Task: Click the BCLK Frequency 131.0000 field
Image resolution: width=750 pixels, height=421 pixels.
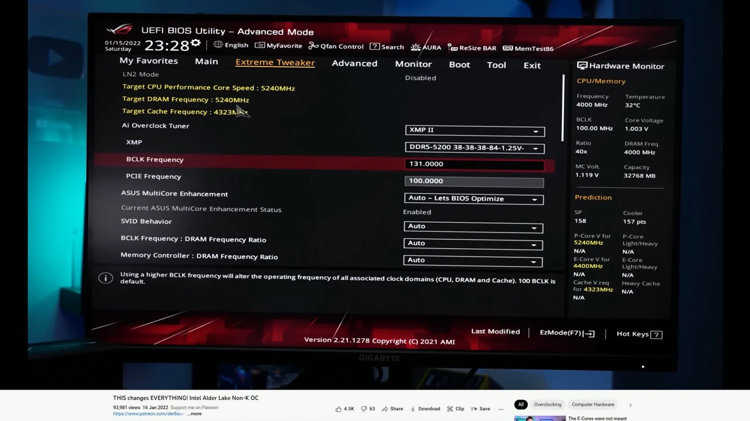Action: (x=475, y=165)
